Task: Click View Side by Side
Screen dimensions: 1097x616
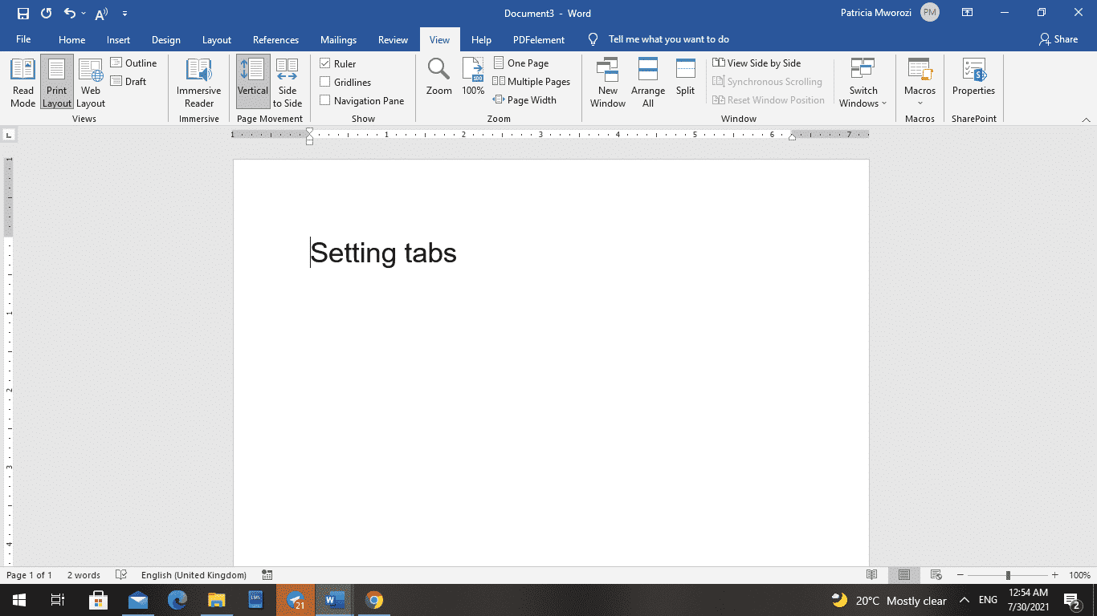Action: [x=756, y=63]
